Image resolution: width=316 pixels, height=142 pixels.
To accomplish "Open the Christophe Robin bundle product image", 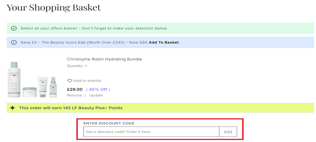I will click(32, 79).
